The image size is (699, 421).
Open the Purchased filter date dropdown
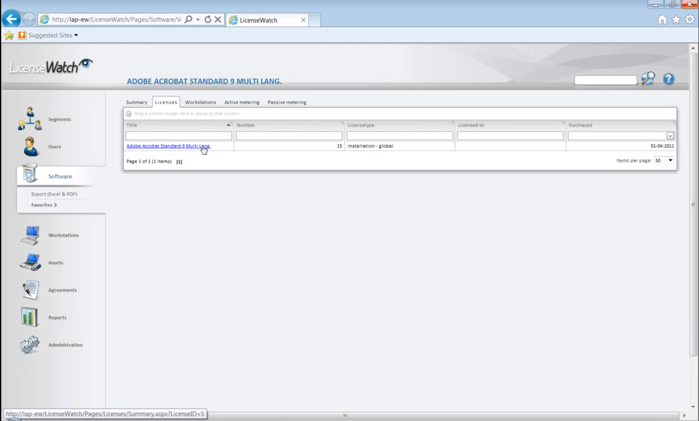[x=670, y=136]
